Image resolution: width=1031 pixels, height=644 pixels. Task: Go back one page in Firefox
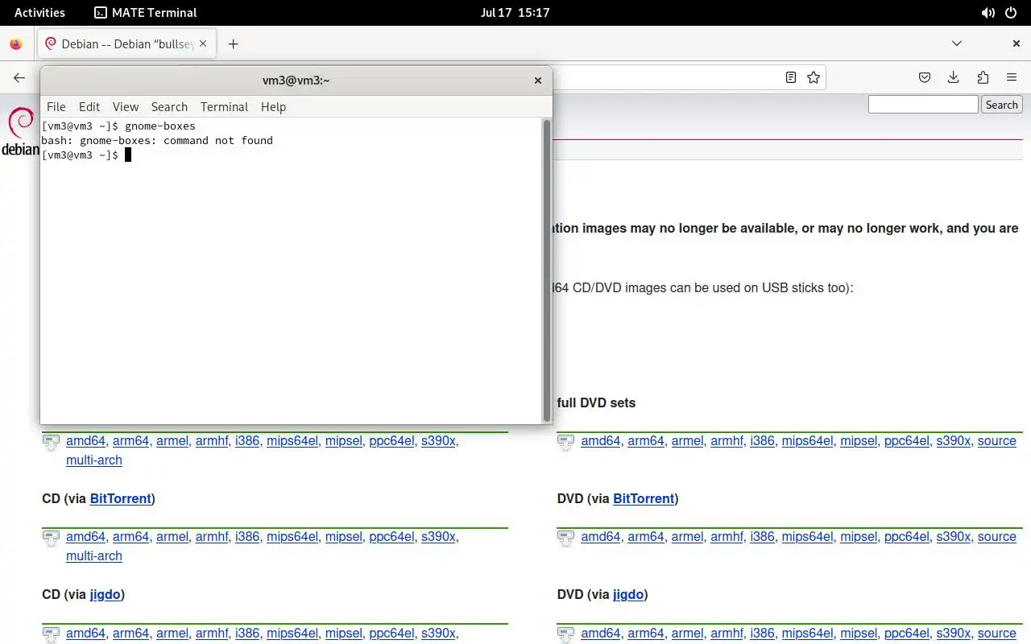(x=19, y=77)
